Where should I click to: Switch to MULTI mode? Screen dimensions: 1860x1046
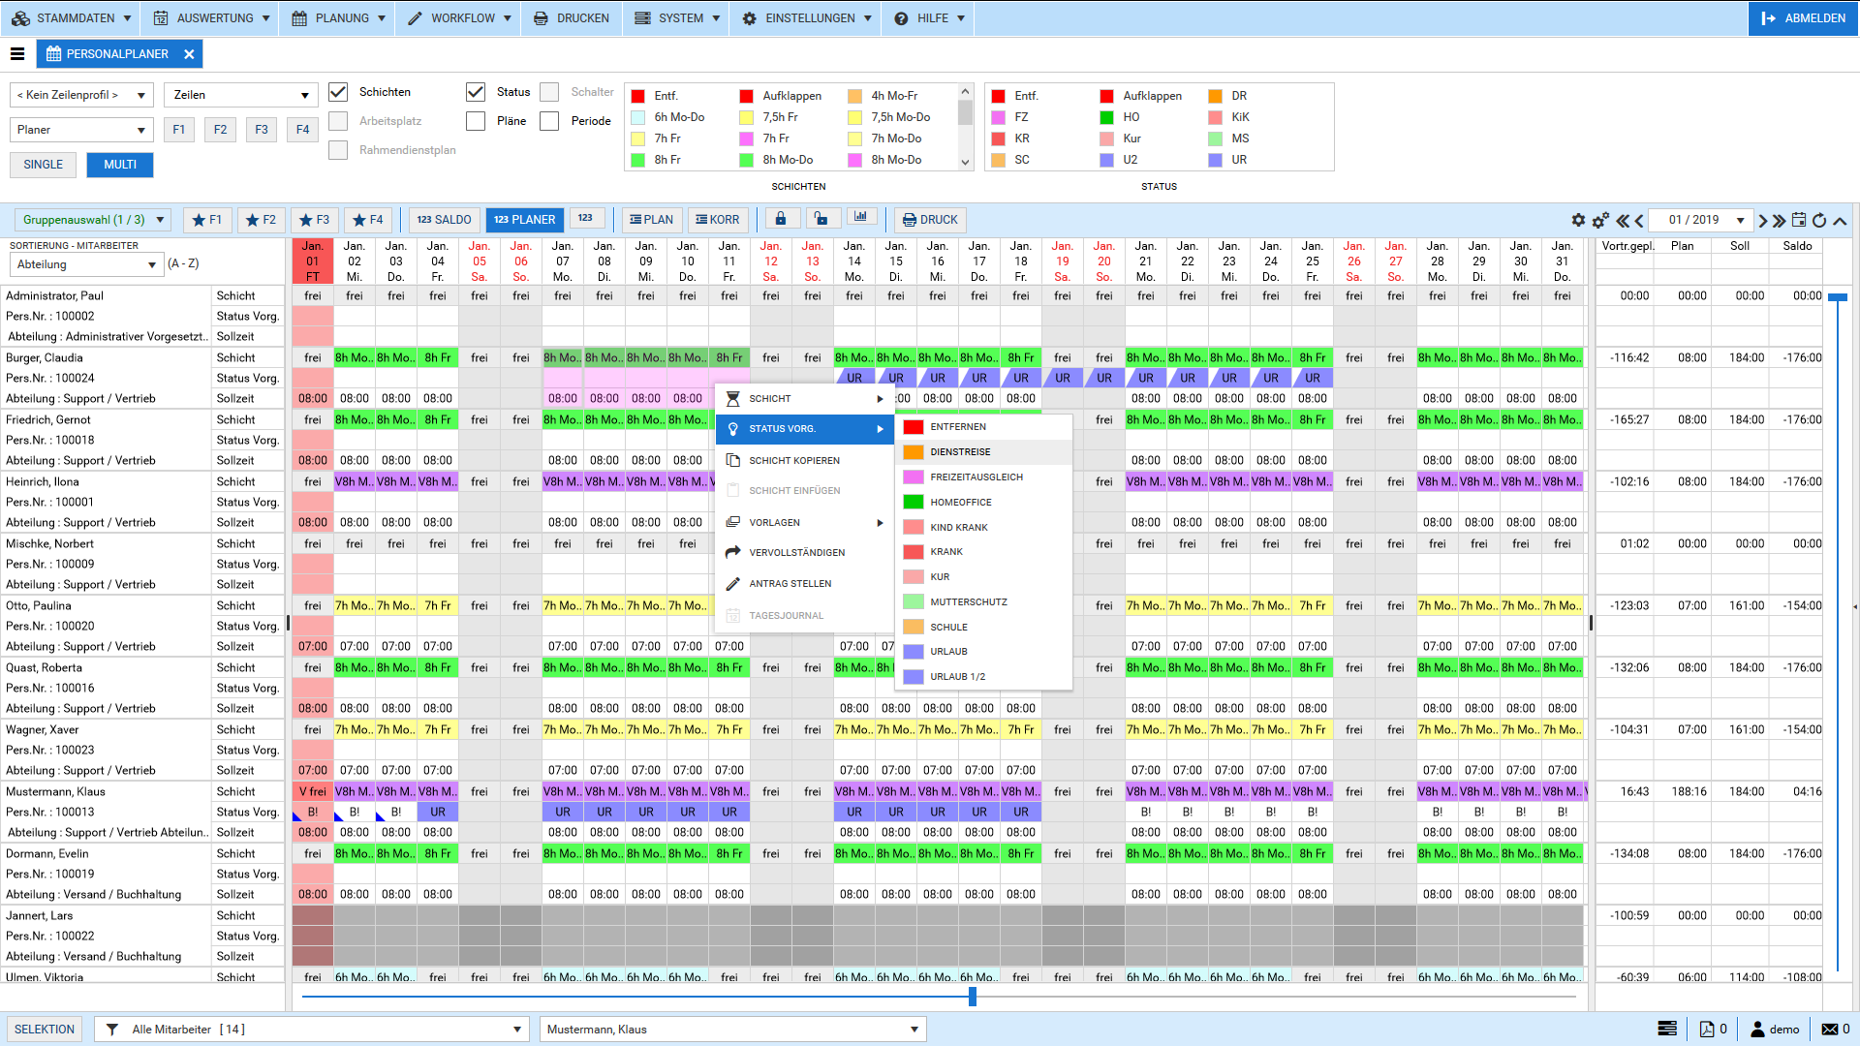pos(120,165)
